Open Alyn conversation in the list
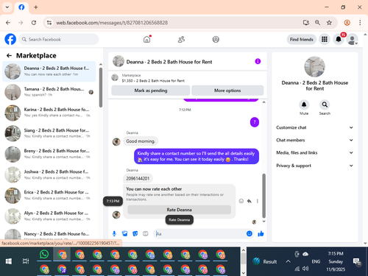Screen dimensions: 368x276 pos(49,216)
